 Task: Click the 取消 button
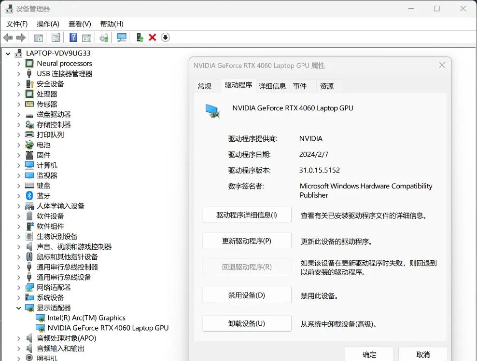point(423,354)
